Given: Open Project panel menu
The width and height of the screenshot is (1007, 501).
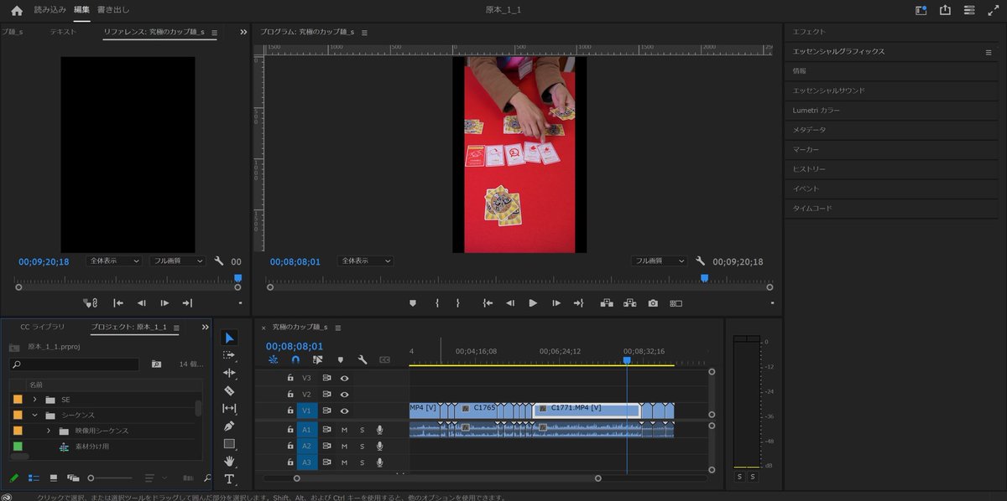Looking at the screenshot, I should tap(176, 328).
